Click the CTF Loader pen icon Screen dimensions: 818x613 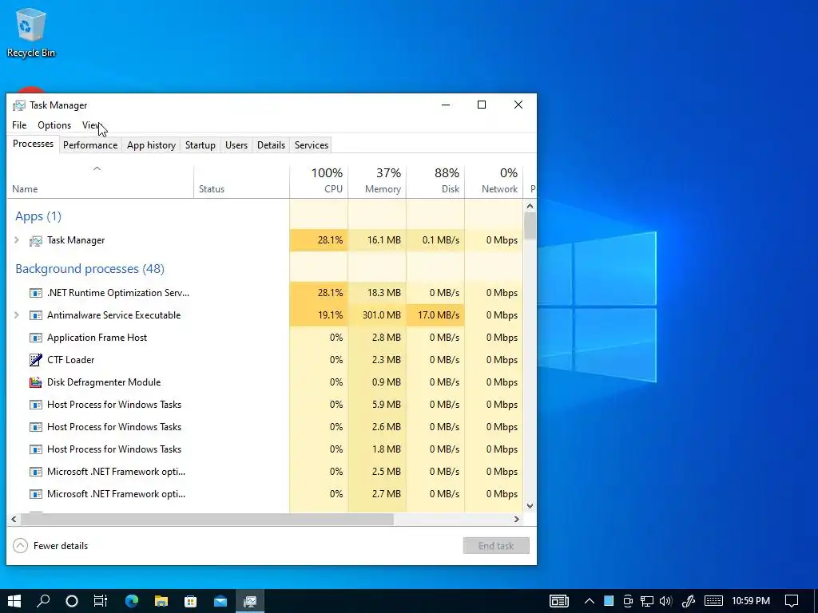pyautogui.click(x=35, y=360)
